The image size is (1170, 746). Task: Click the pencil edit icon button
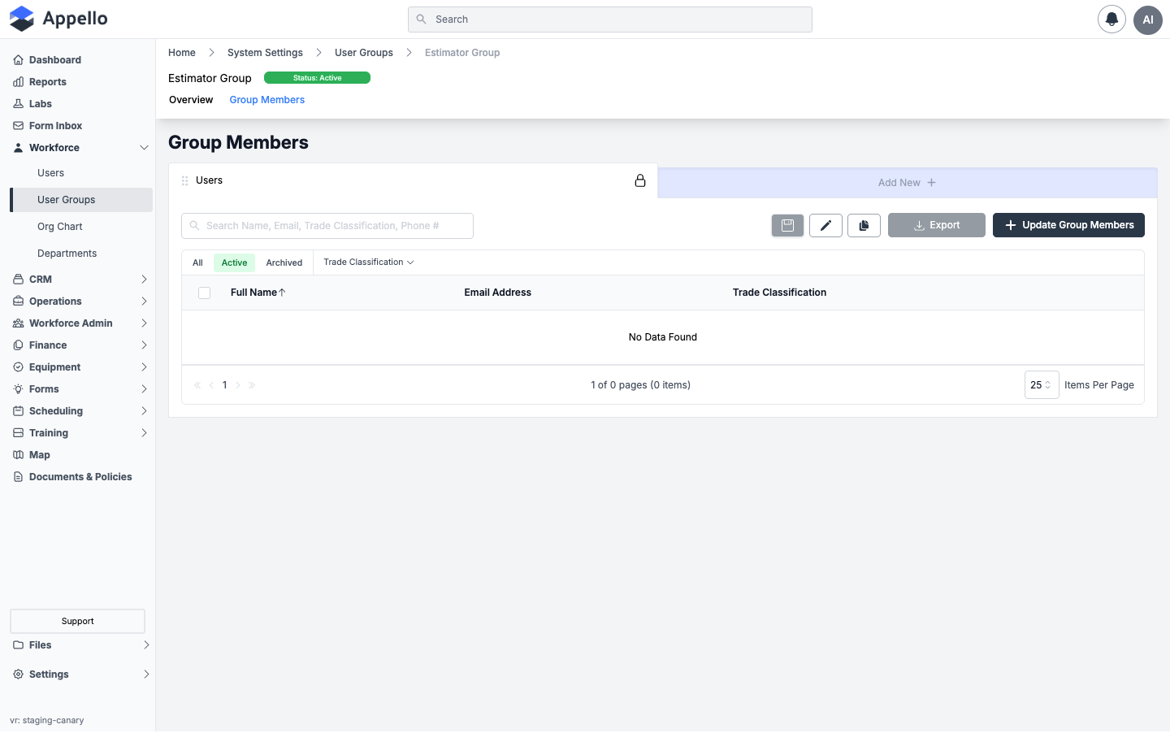coord(825,225)
